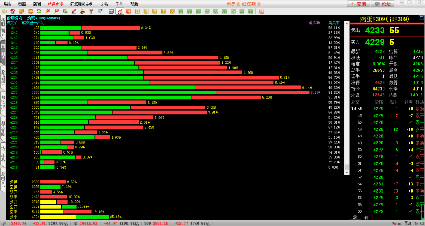Switch to the 价 tab at bottom right
Viewport: 425px width, 226px height.
366,217
